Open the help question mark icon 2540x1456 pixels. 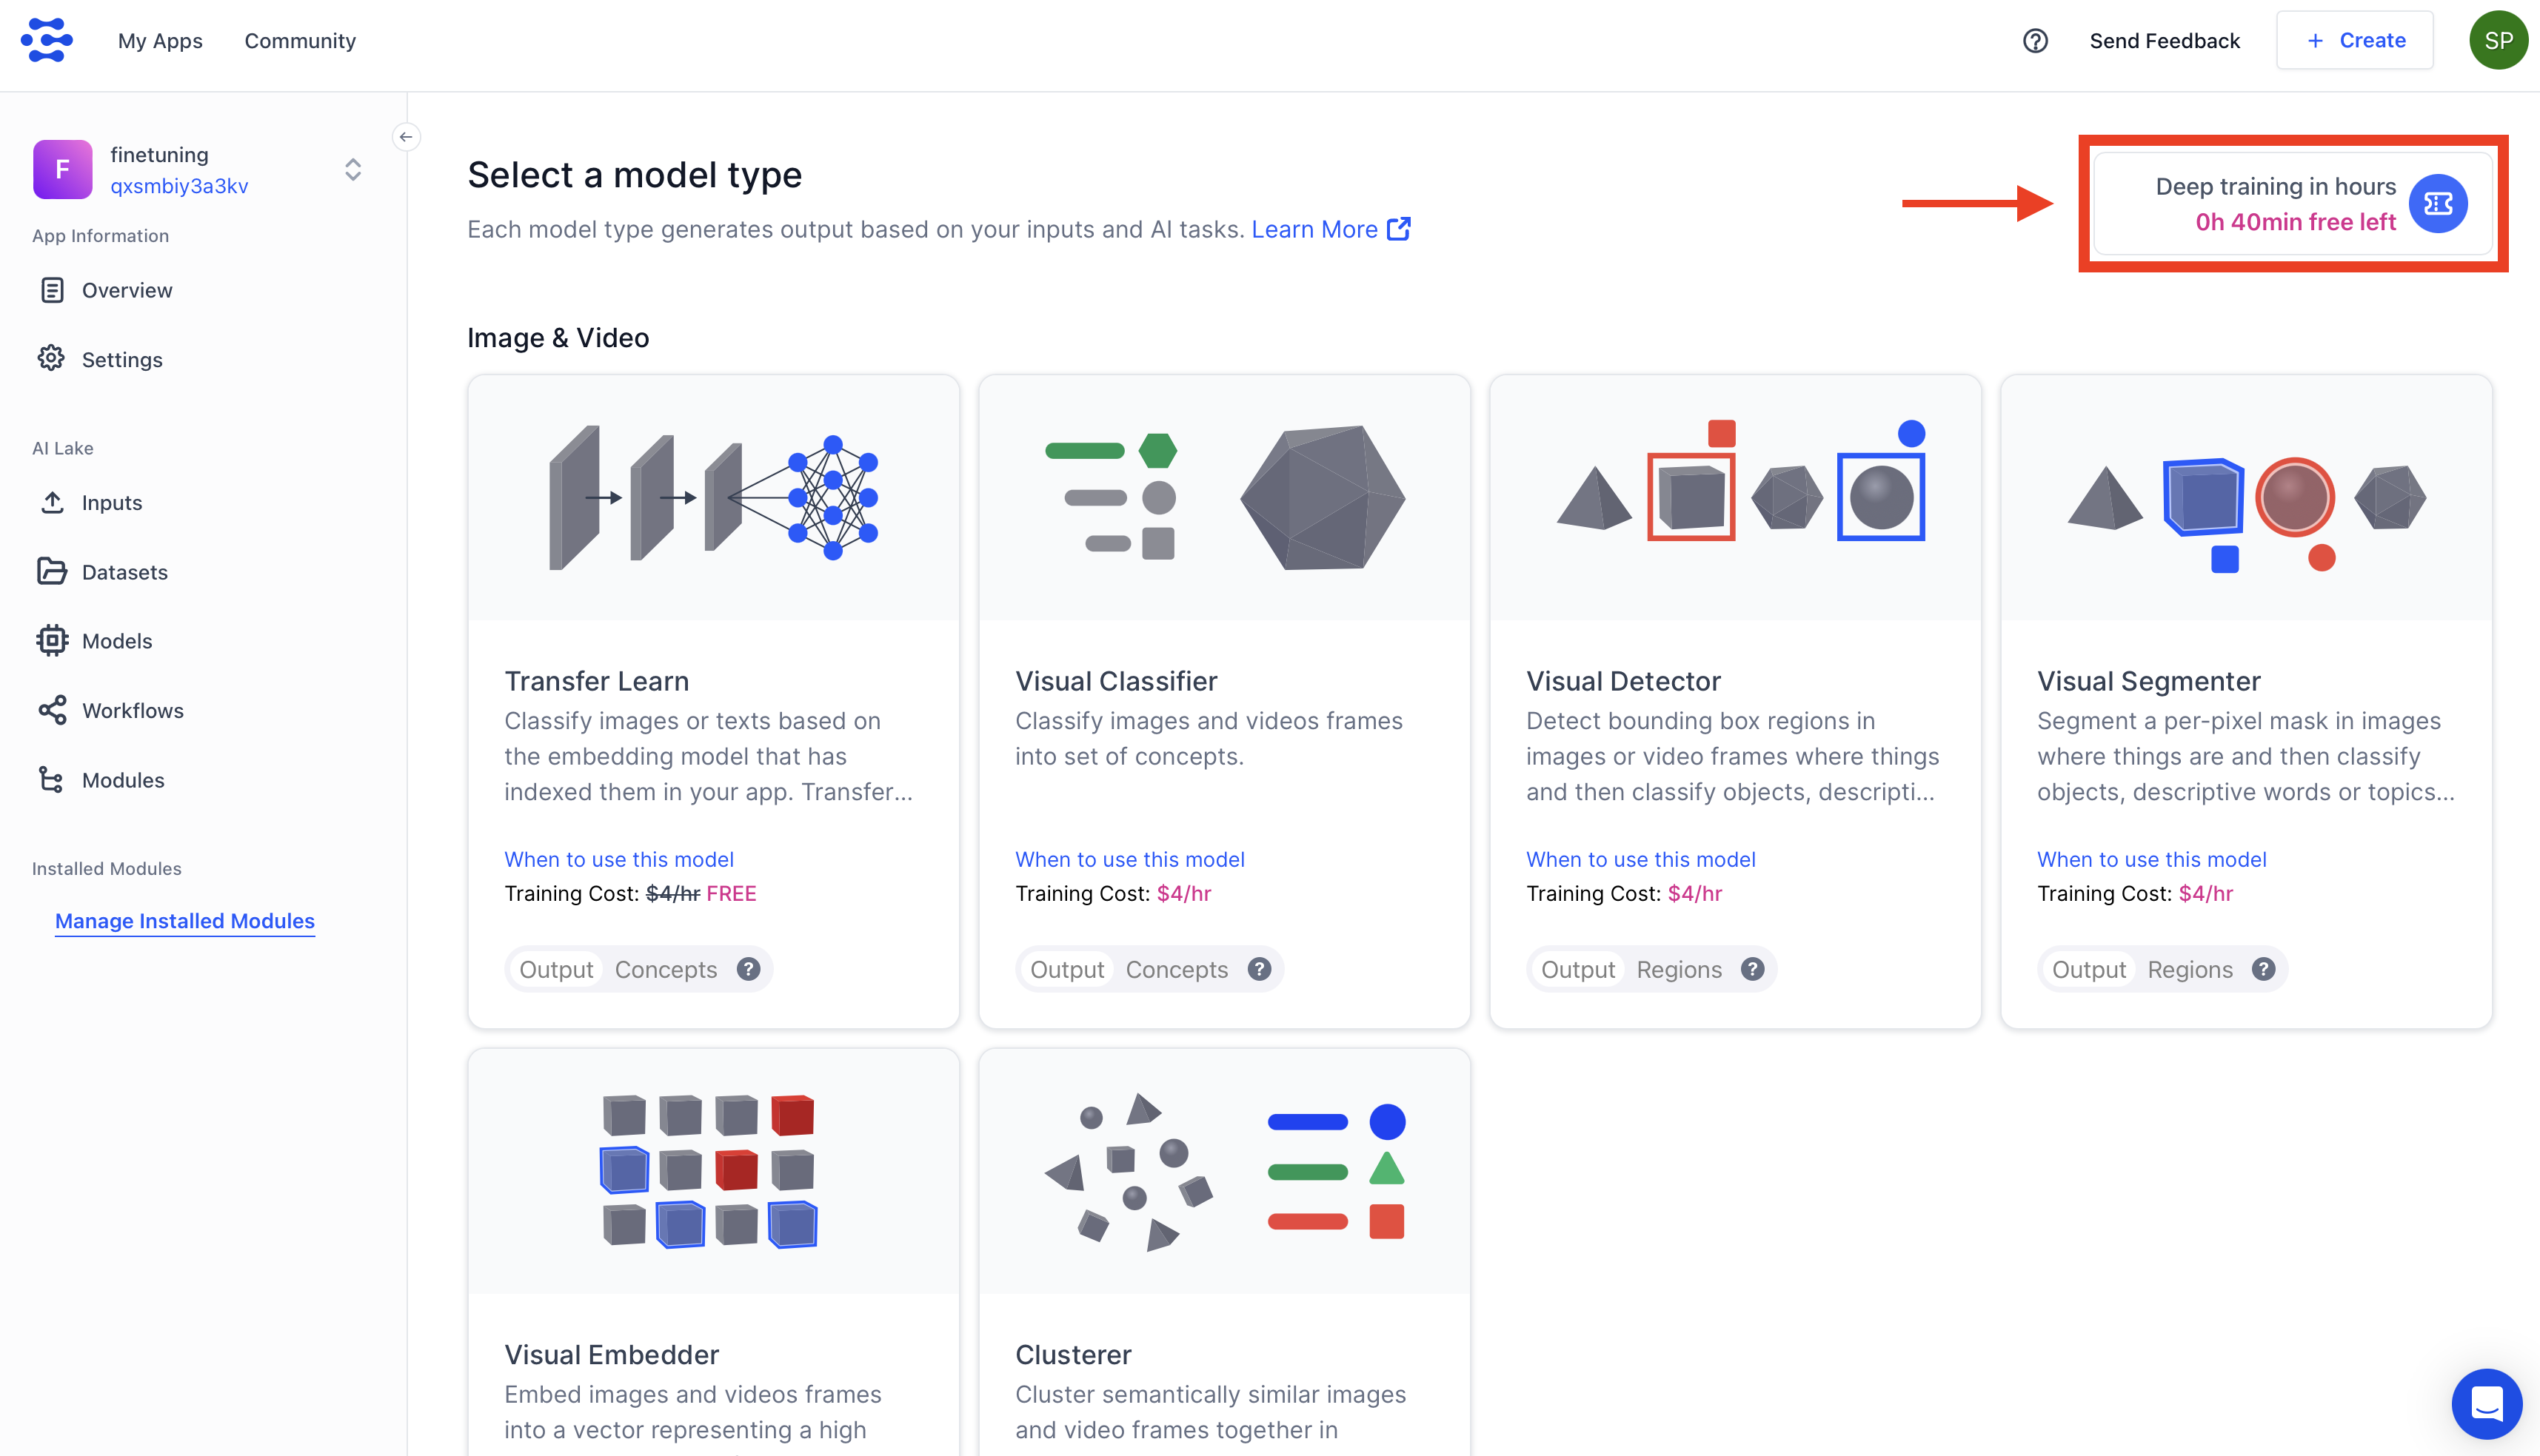tap(2035, 41)
